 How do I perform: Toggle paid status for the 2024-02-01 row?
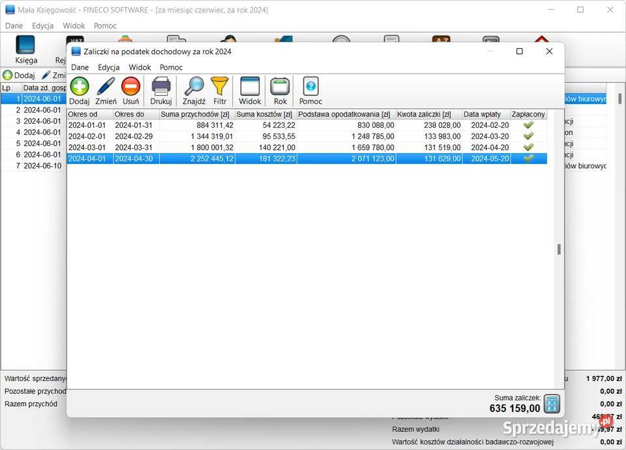pyautogui.click(x=528, y=136)
